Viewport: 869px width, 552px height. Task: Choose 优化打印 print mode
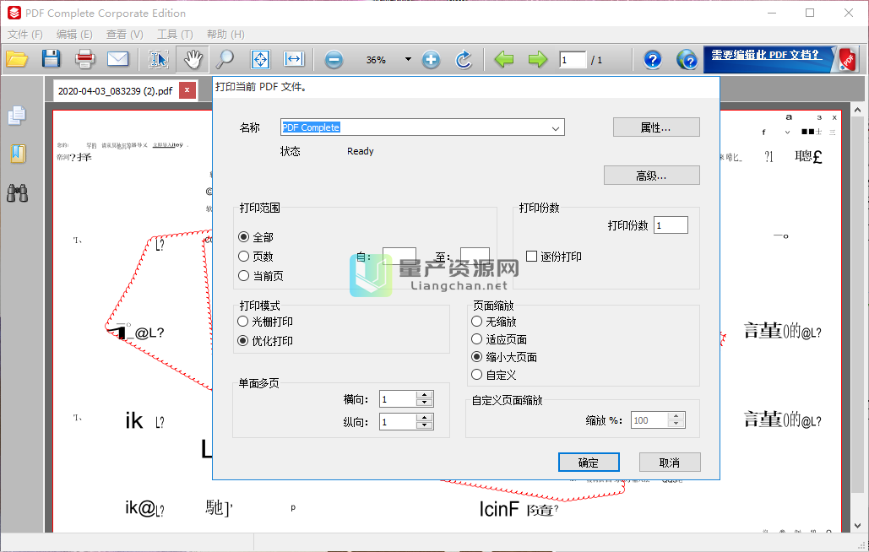(x=242, y=341)
